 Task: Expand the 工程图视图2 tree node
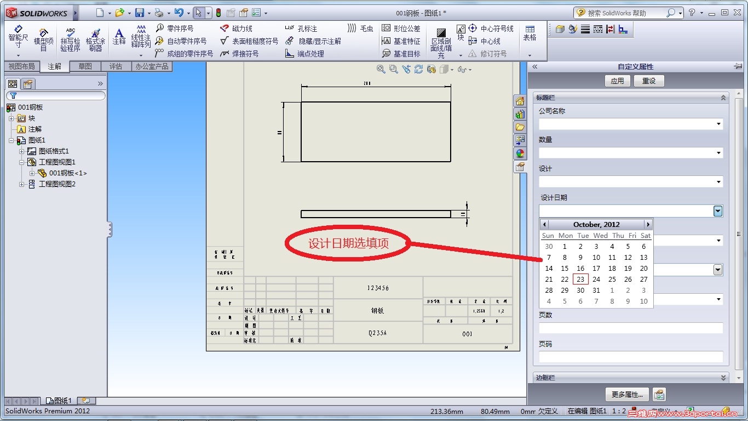[x=22, y=184]
